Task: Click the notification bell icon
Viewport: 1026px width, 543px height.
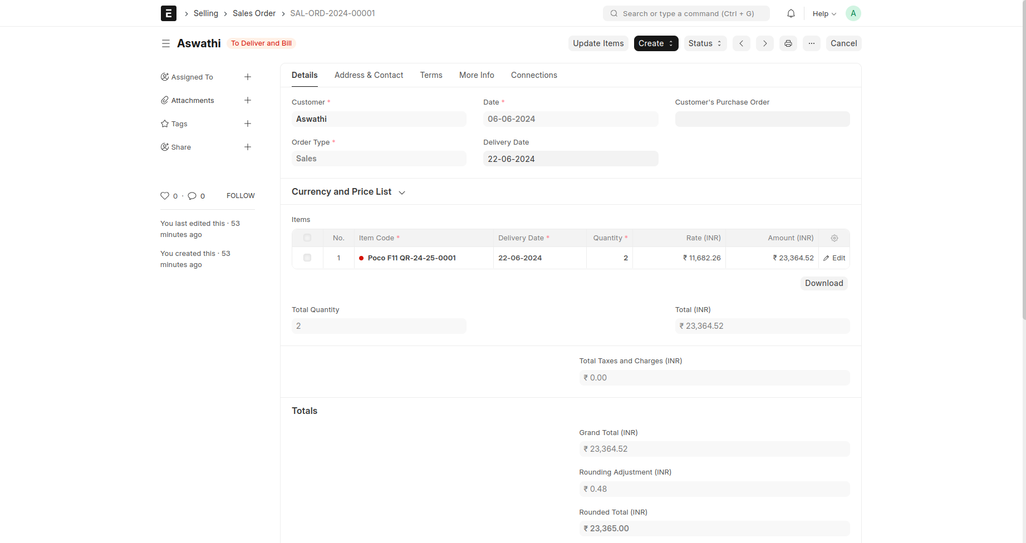Action: coord(791,13)
